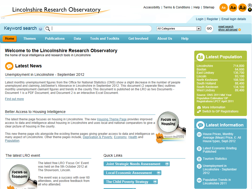Open the Tourism Statistics link
252x189 pixels.
point(215,159)
